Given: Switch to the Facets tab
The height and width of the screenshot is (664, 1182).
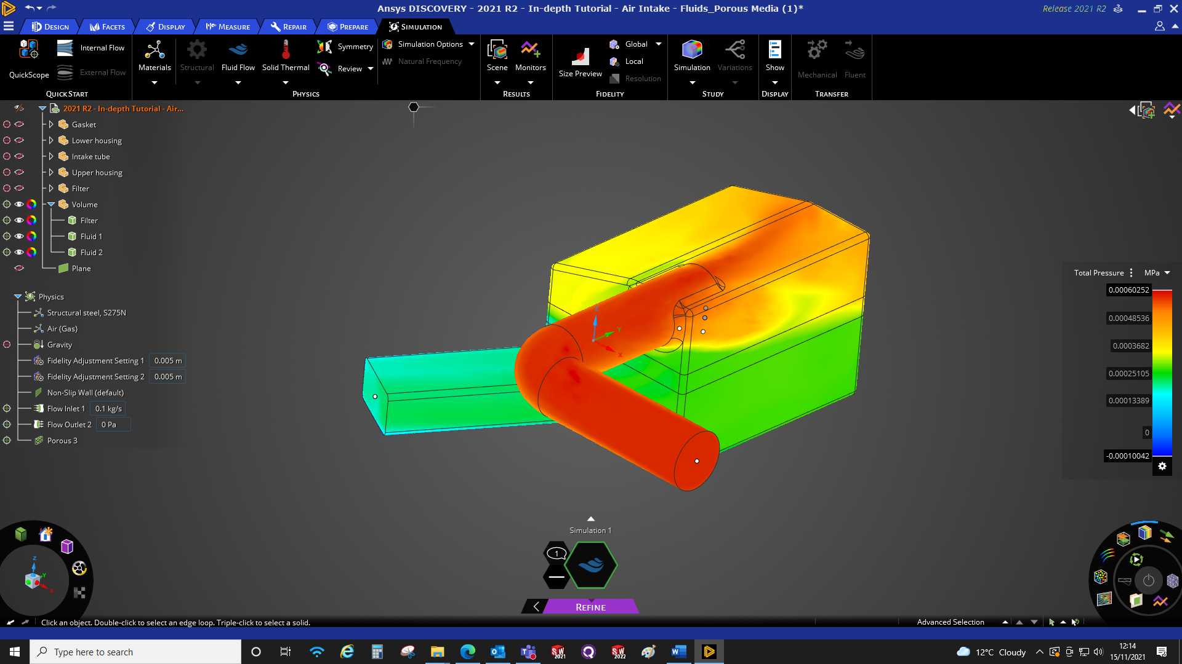Looking at the screenshot, I should pos(107,27).
